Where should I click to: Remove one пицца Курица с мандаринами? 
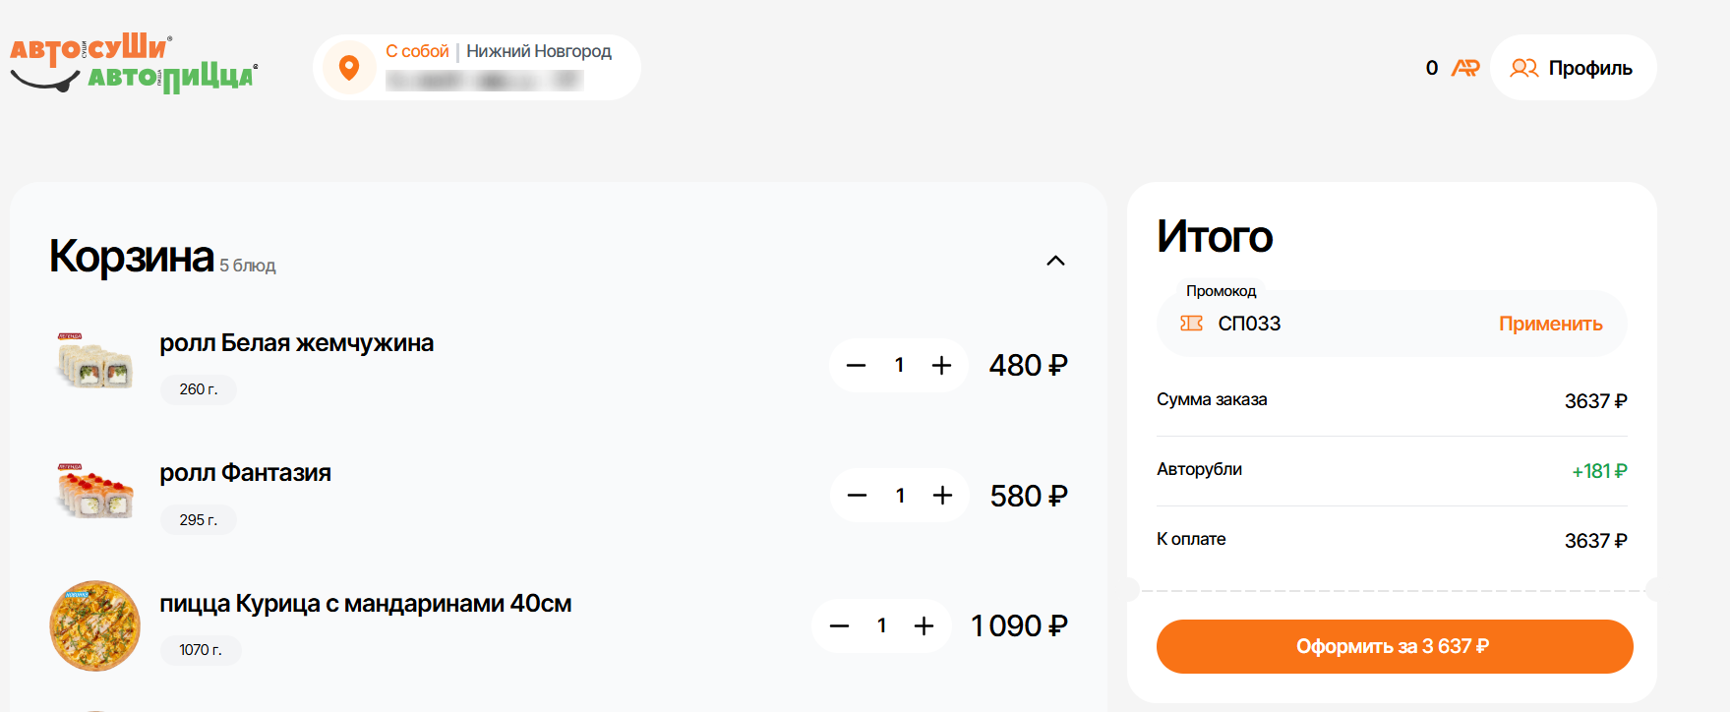coord(839,625)
